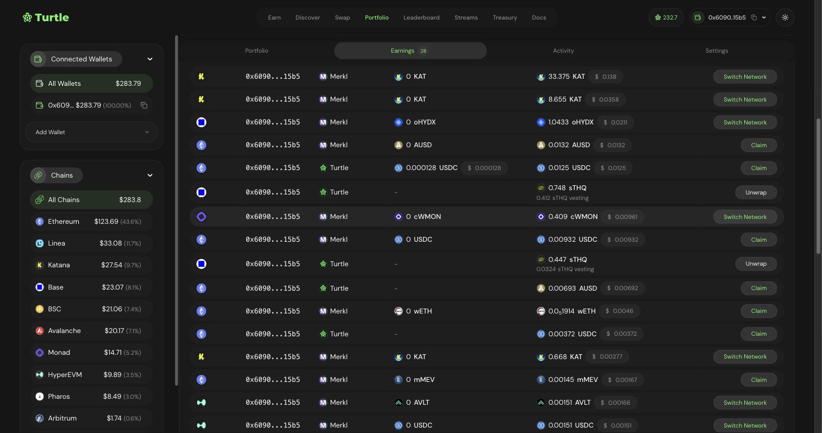The width and height of the screenshot is (822, 433).
Task: Click the Arbitrum chain icon in sidebar
Action: (39, 418)
